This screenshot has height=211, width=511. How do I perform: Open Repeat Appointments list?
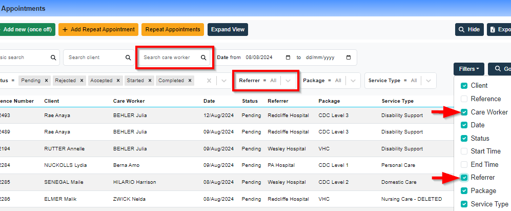click(173, 29)
